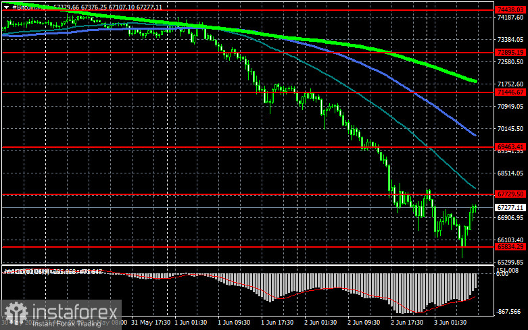Click the 1 Jun 09:30 time label

tap(234, 323)
